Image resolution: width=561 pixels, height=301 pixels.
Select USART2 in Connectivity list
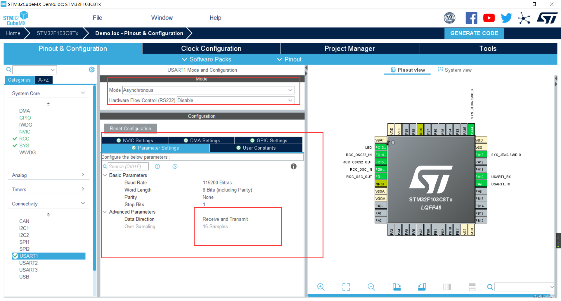click(x=28, y=263)
